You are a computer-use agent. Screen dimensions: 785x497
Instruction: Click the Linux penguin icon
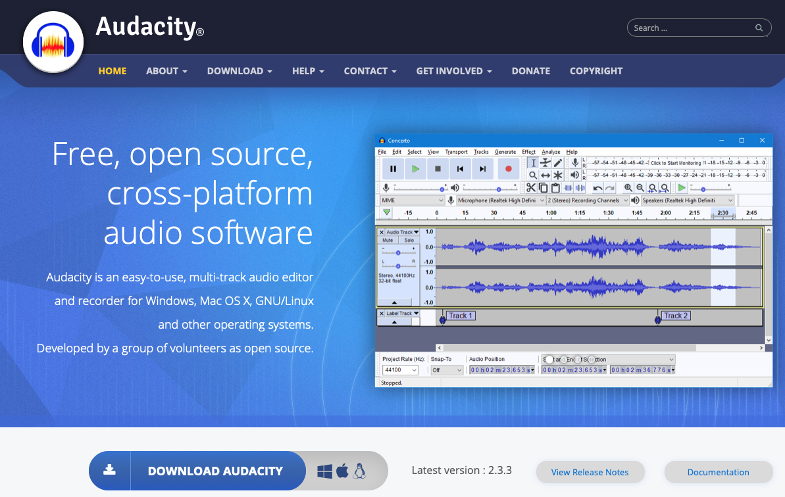point(359,471)
